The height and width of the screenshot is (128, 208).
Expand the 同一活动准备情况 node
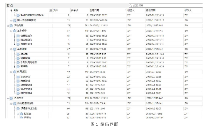11,20
